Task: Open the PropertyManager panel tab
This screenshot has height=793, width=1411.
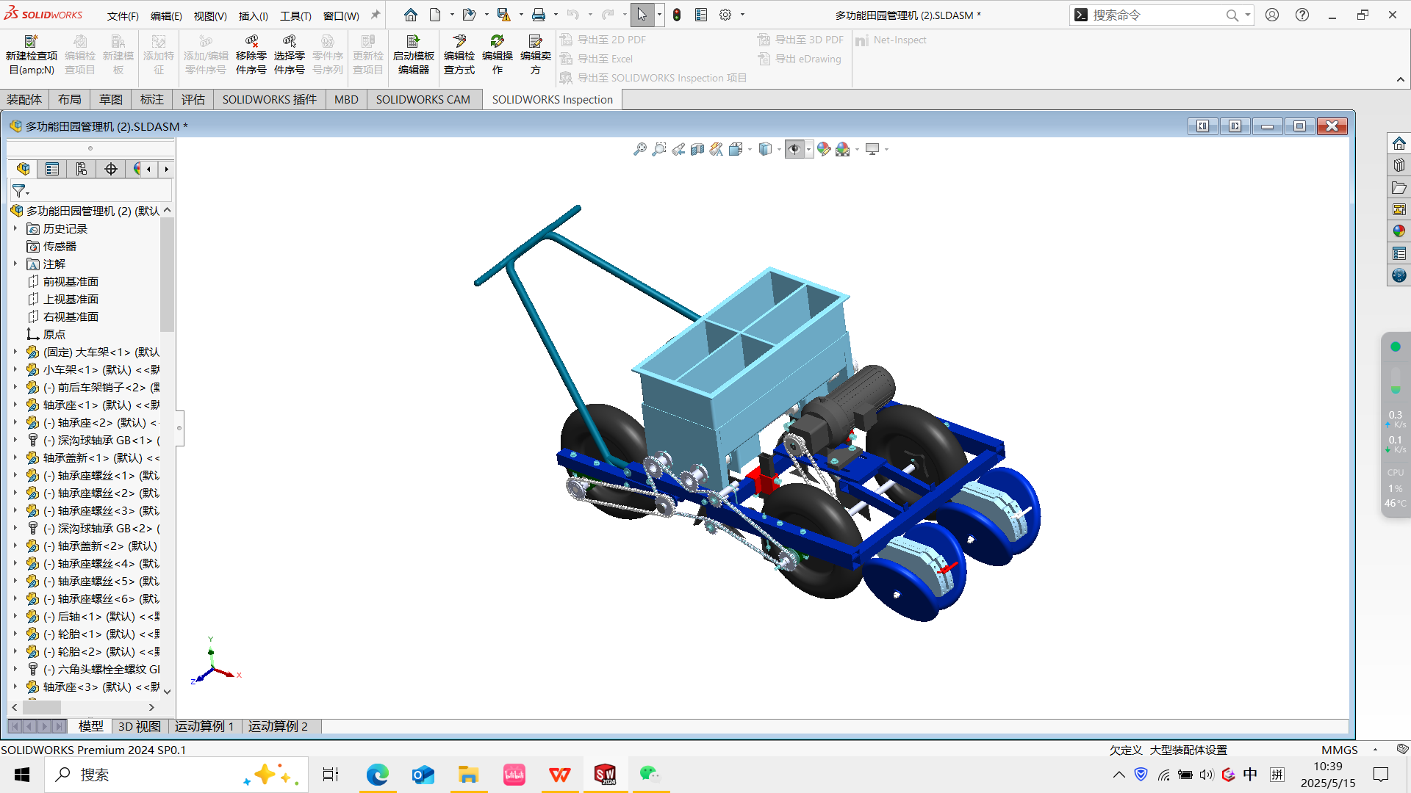Action: pos(52,169)
